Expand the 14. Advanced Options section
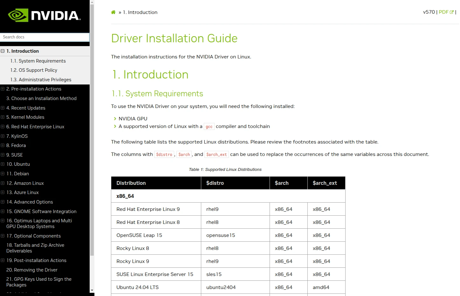460x296 pixels. click(x=3, y=202)
